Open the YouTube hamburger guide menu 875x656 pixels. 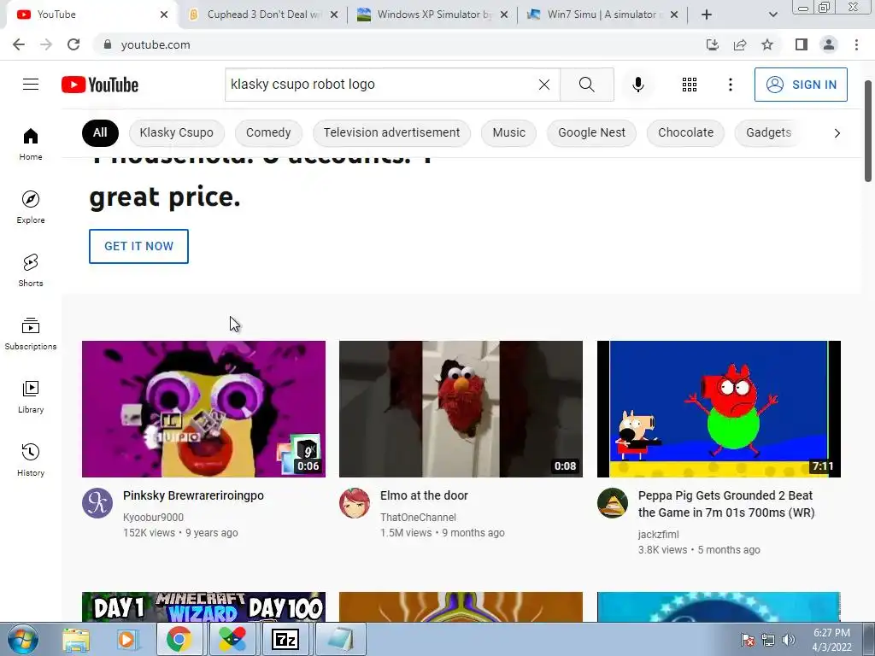tap(31, 85)
